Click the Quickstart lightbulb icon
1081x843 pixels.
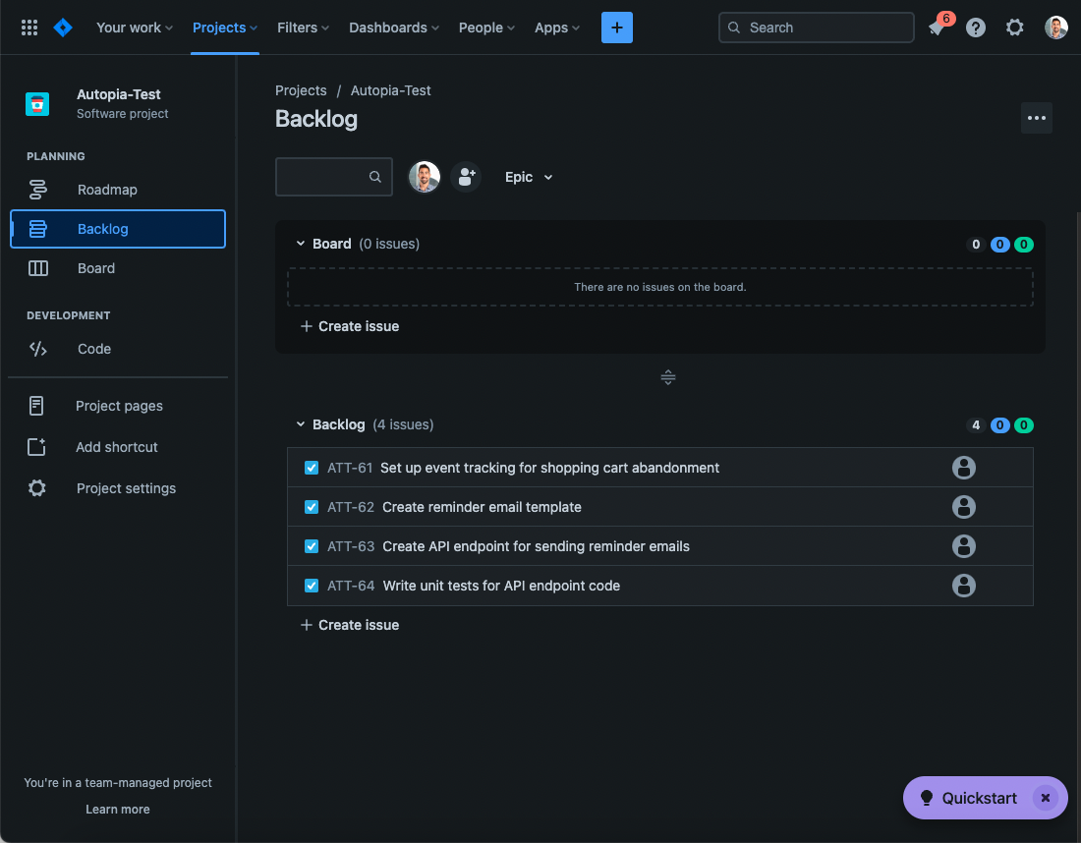[x=927, y=798]
